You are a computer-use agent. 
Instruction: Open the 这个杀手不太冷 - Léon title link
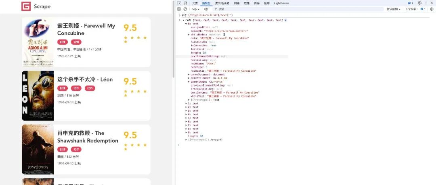click(85, 79)
